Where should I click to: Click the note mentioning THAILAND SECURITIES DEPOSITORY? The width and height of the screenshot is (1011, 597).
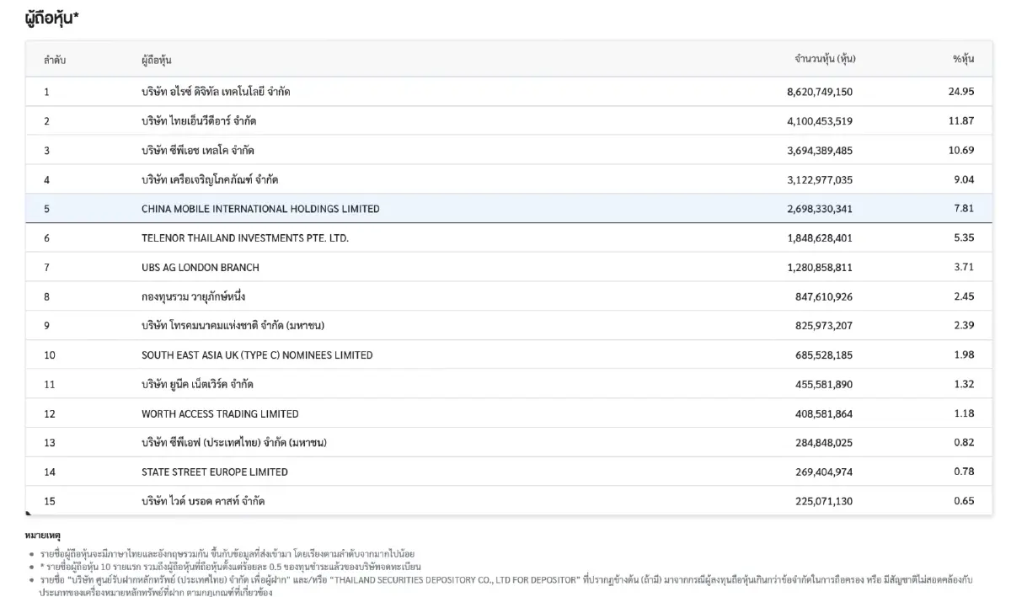click(505, 586)
